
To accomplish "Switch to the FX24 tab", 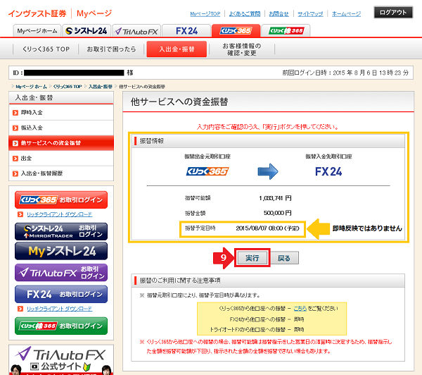I will [186, 31].
